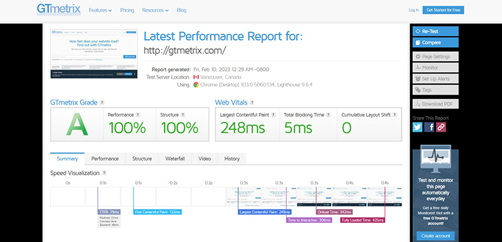This screenshot has width=502, height=242.
Task: Click the Re-Test button
Action: [435, 31]
